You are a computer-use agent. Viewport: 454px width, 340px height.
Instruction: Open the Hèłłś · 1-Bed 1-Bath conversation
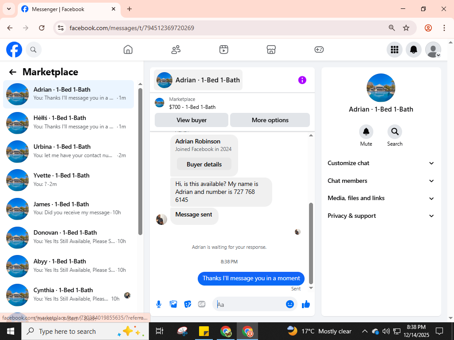(x=68, y=122)
